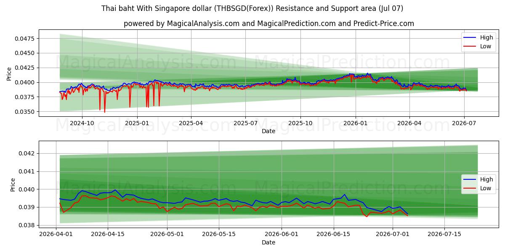Click the 'Price' axis title of the bottom chart
This screenshot has height=252, width=505.
point(13,185)
